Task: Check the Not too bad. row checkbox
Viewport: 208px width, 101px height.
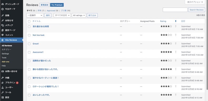Action: click(x=29, y=35)
